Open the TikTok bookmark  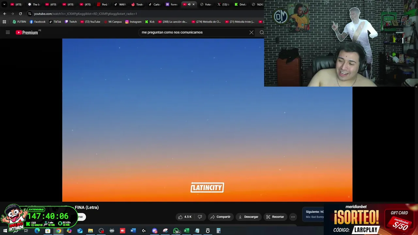(55, 22)
